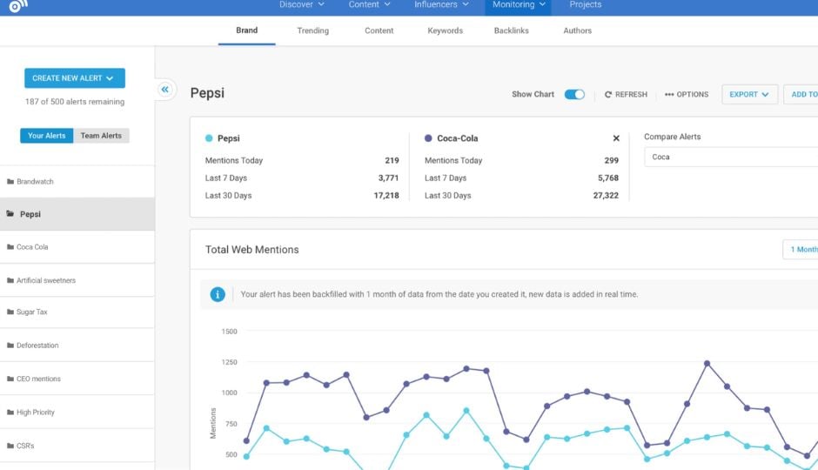
Task: Switch to Team Alerts
Action: pyautogui.click(x=101, y=136)
